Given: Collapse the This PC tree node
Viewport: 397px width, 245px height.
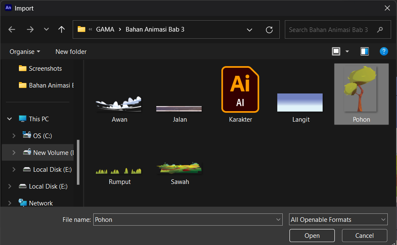Looking at the screenshot, I should pos(9,119).
